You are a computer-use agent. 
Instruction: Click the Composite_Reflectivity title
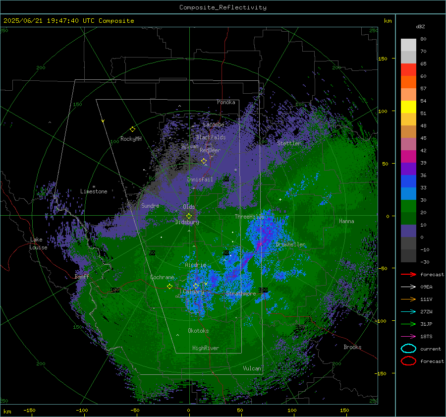click(x=223, y=7)
